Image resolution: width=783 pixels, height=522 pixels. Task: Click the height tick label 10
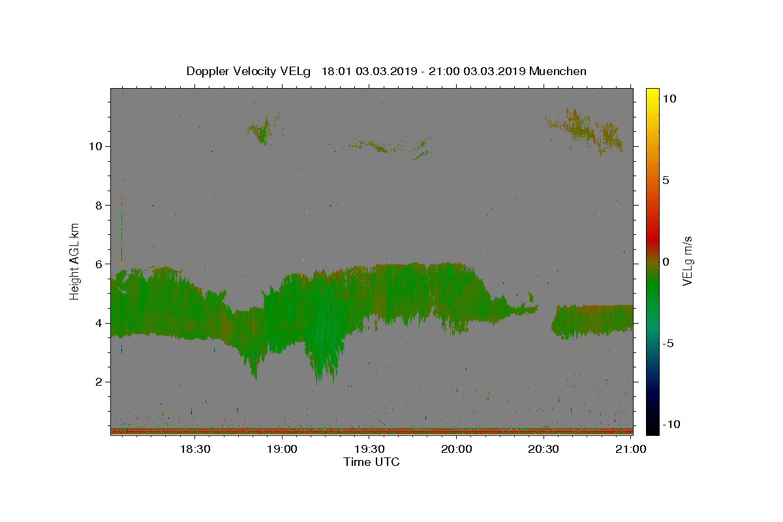coord(97,146)
